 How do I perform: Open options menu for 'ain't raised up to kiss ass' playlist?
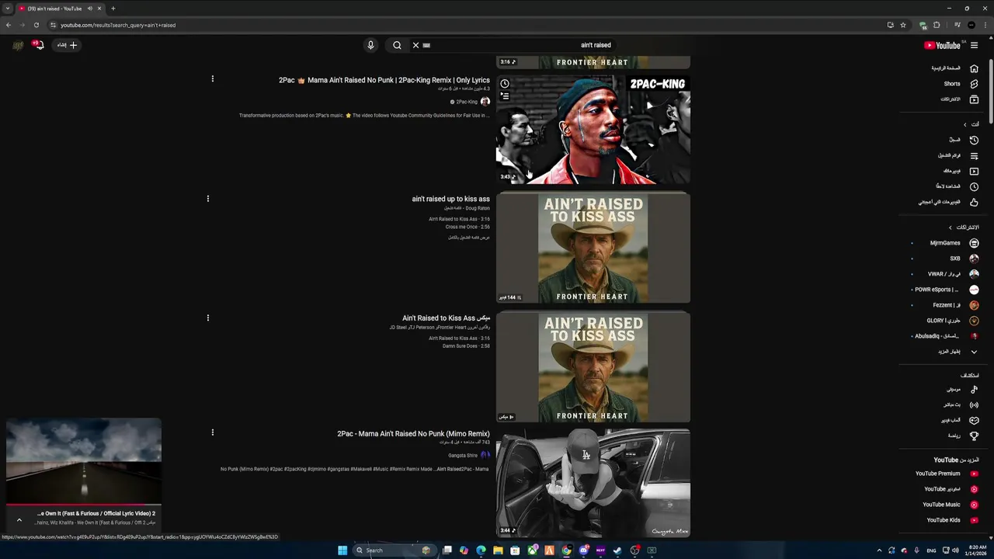(207, 199)
